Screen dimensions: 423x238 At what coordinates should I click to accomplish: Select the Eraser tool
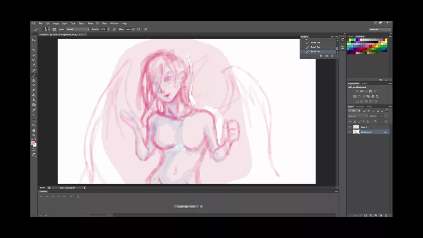point(34,90)
